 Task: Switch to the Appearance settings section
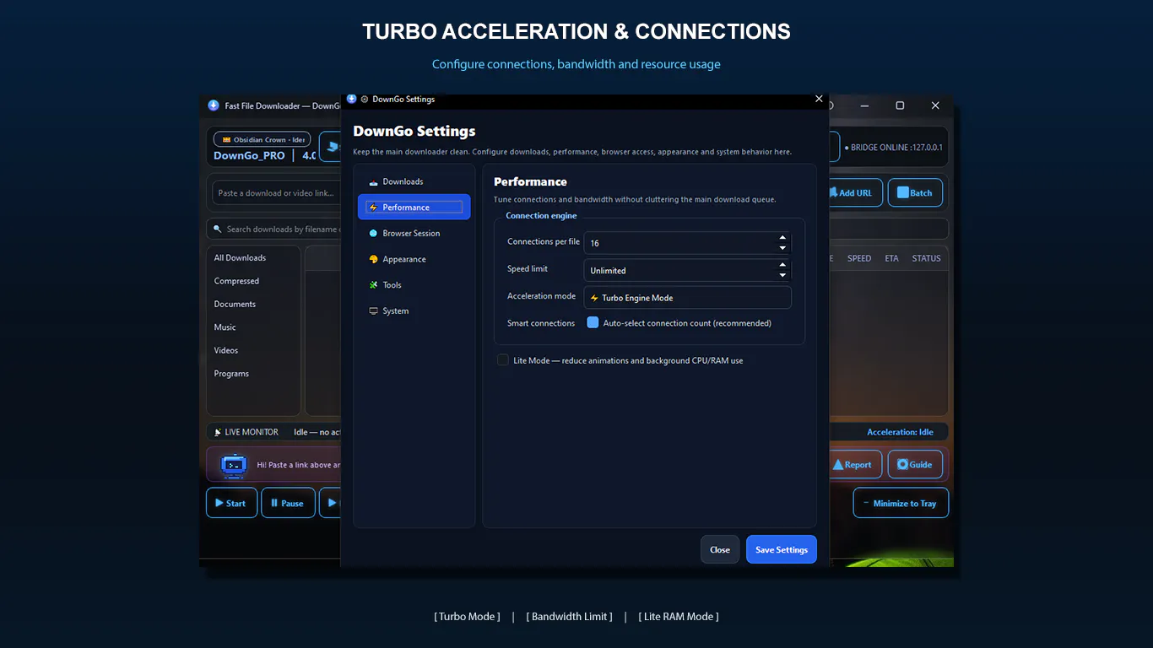[x=414, y=259]
